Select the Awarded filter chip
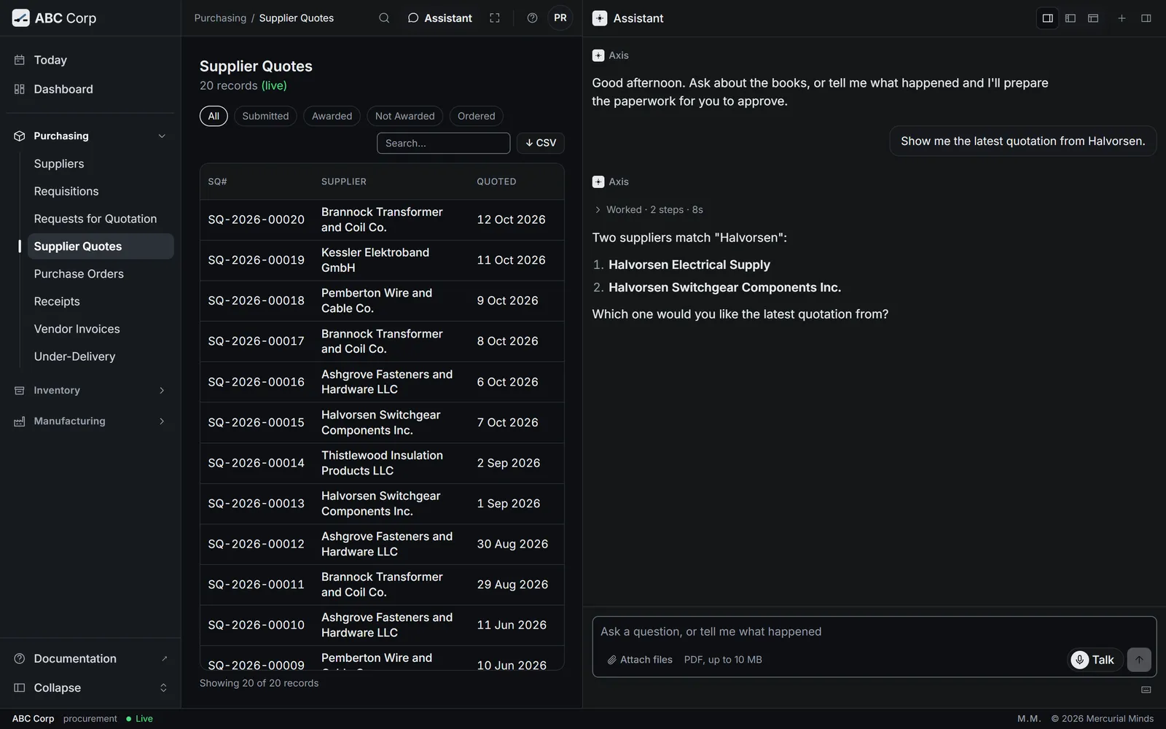Image resolution: width=1166 pixels, height=729 pixels. (332, 116)
